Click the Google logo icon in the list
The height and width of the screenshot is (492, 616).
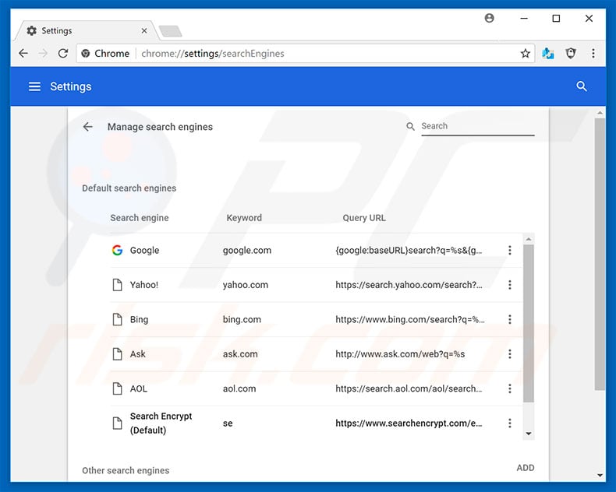(x=117, y=250)
